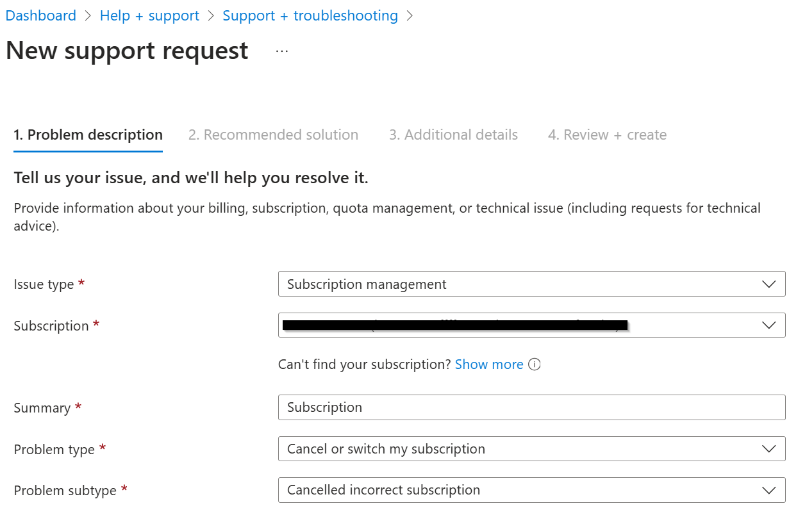Image resolution: width=798 pixels, height=515 pixels.
Task: Navigate to Dashboard via breadcrumb
Action: coord(40,15)
